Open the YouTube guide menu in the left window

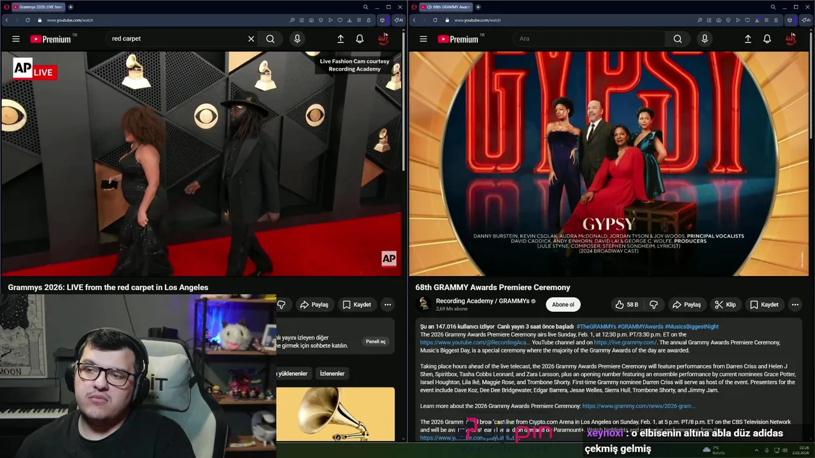point(16,39)
